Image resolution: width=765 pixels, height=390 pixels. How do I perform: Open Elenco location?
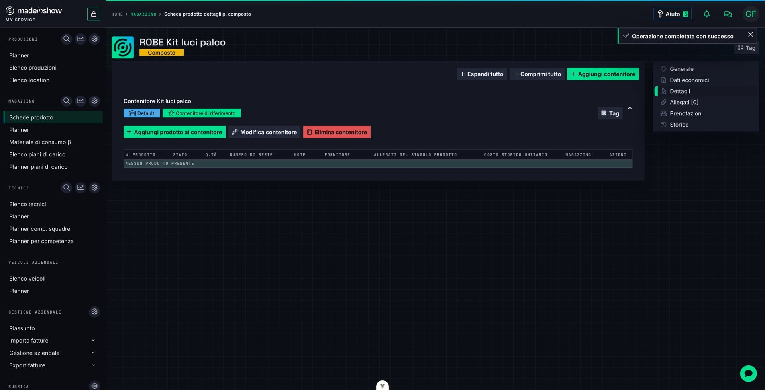(x=29, y=80)
